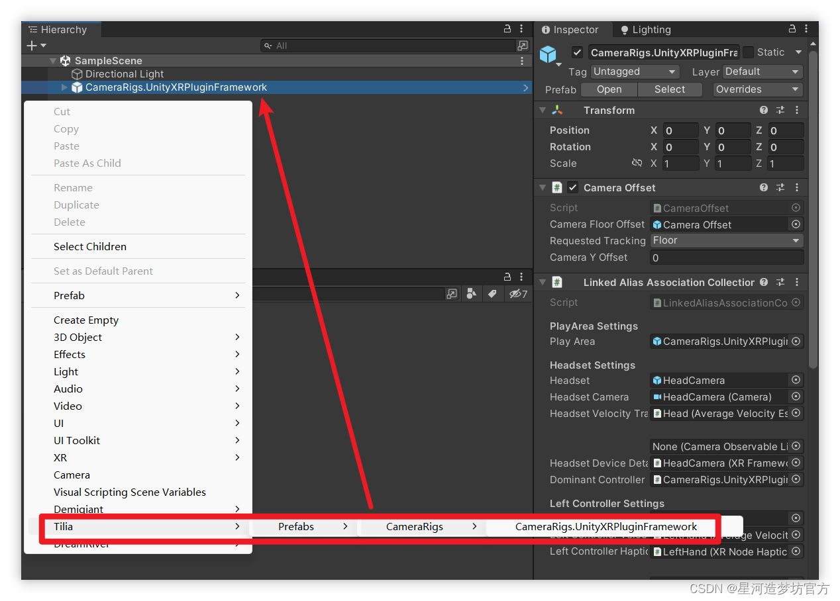Expand the CameraRigs.UnityXRPluginFramework tree arrow
Screen dimensions: 840x601
pyautogui.click(x=64, y=87)
